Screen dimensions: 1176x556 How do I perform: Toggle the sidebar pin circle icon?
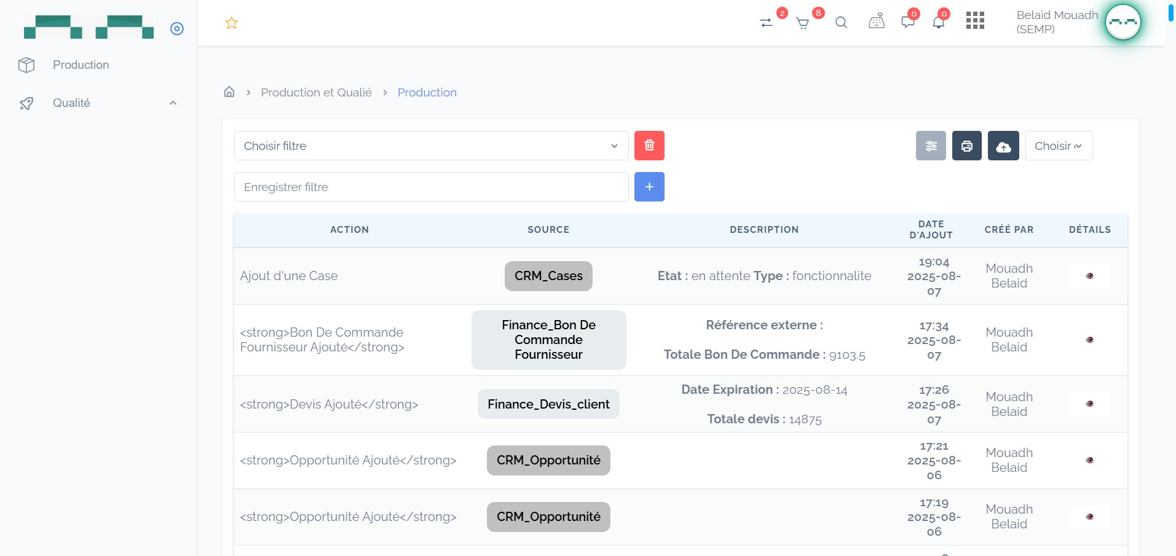pyautogui.click(x=177, y=28)
